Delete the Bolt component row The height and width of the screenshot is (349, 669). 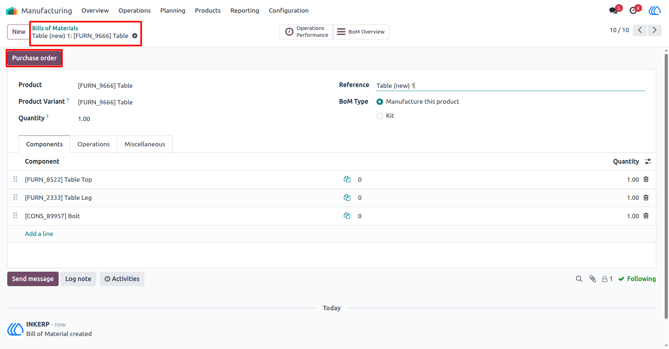(646, 216)
